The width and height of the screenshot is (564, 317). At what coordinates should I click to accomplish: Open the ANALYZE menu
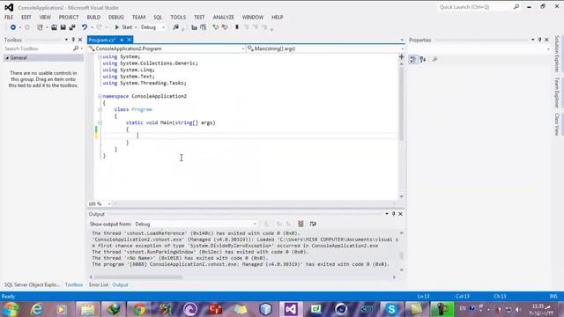(223, 18)
